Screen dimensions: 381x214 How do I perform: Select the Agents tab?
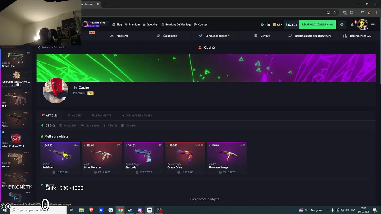point(75,115)
